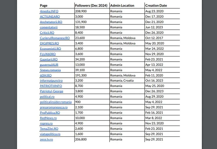Open the zece.tv.ro link
This screenshot has height=149, width=217.
point(46,140)
